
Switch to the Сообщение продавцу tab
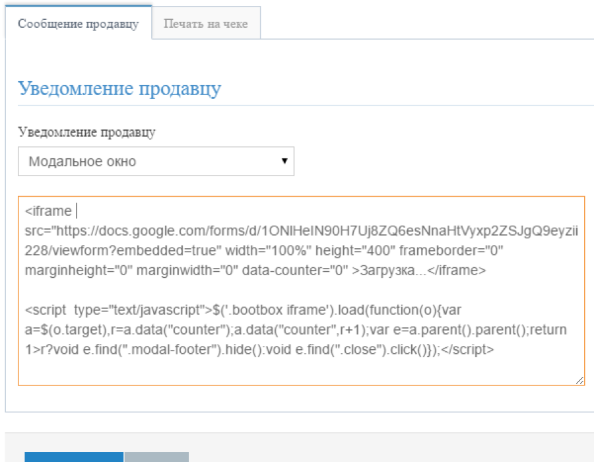pos(79,24)
